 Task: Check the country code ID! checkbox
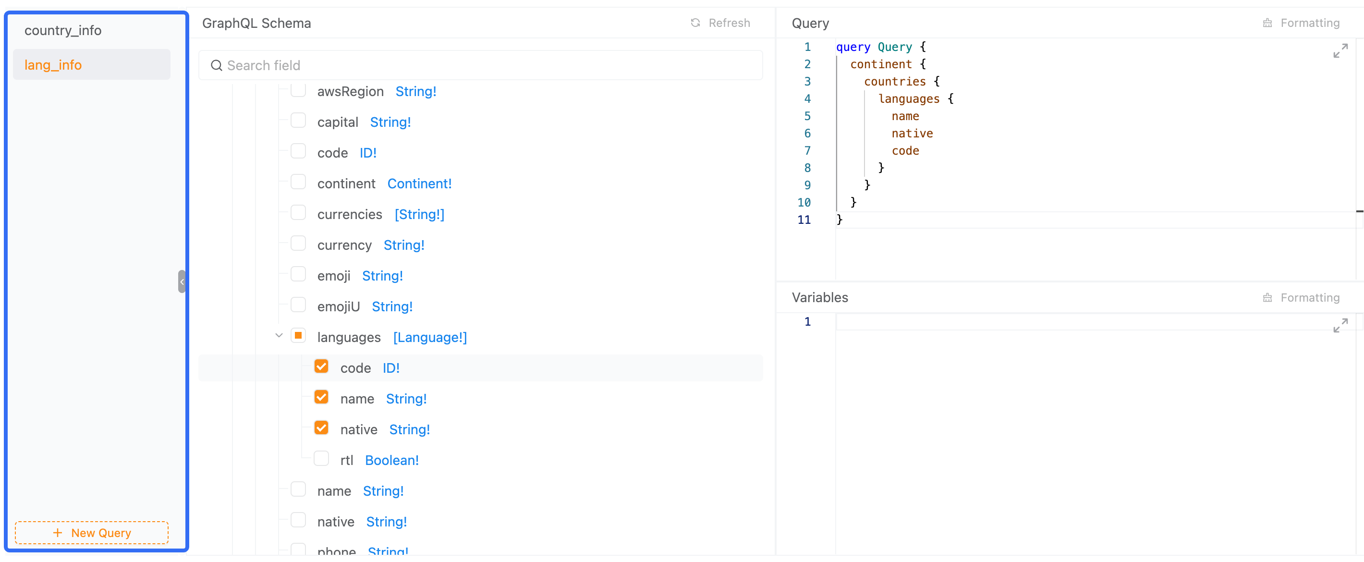[x=298, y=151]
